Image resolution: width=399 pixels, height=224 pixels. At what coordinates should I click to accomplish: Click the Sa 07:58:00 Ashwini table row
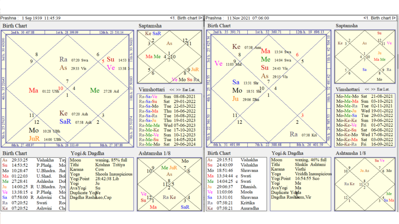click(x=34, y=197)
